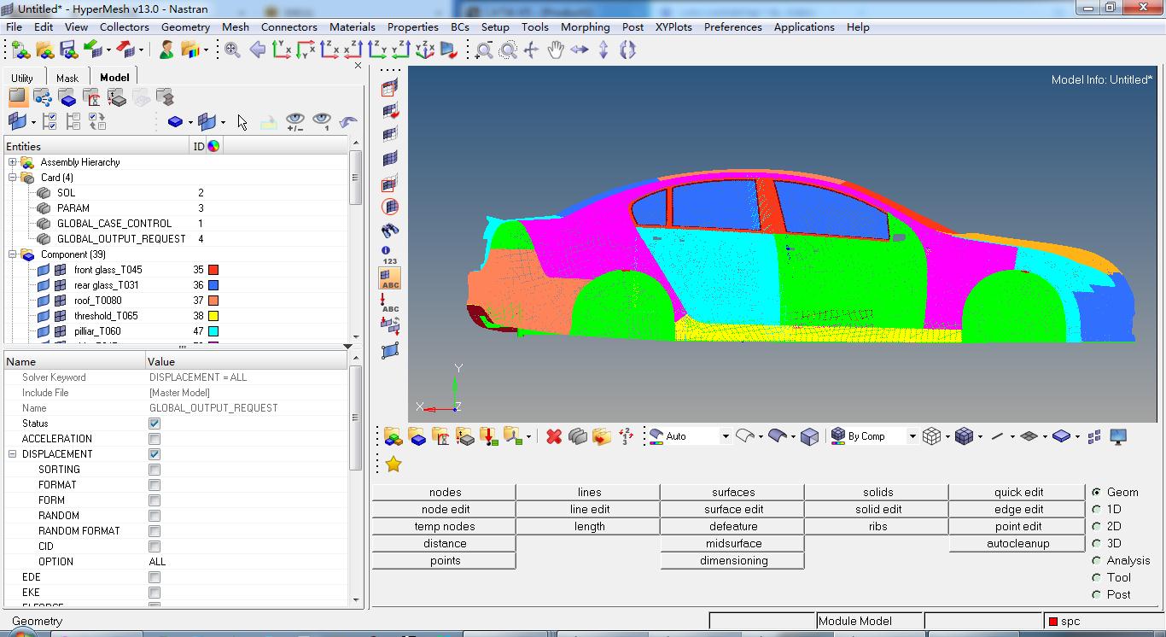
Task: Collapse the Component (39) folder
Action: tap(13, 254)
